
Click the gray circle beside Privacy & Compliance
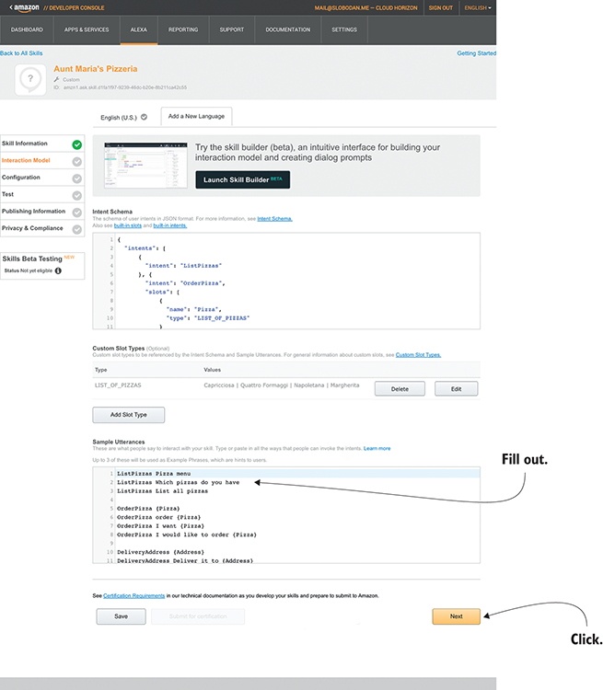(76, 228)
